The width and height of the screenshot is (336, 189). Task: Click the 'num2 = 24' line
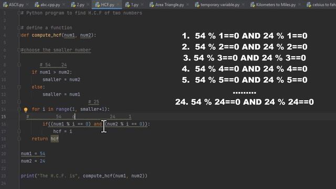[x=33, y=161]
